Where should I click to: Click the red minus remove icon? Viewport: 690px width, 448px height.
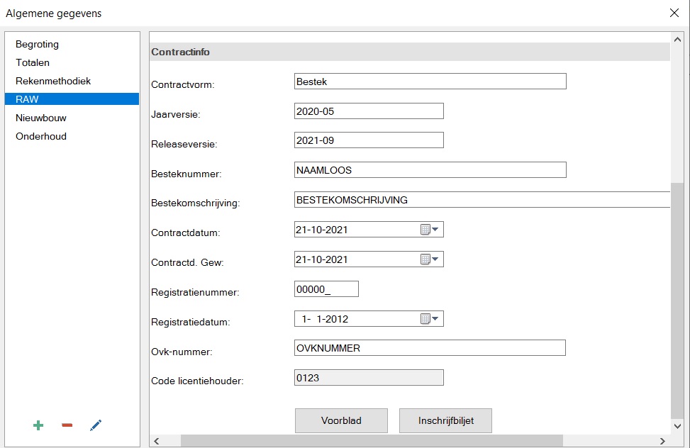click(67, 425)
